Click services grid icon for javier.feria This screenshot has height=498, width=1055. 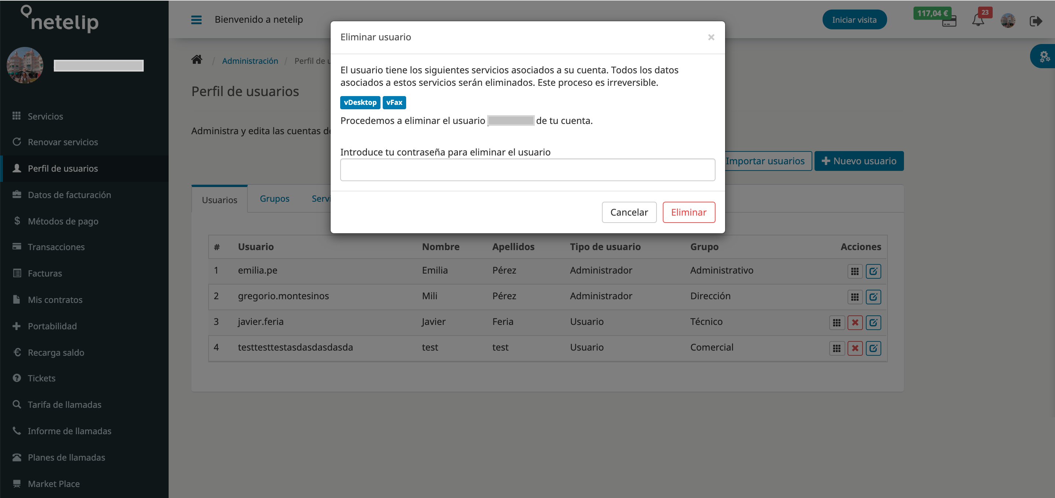coord(837,323)
